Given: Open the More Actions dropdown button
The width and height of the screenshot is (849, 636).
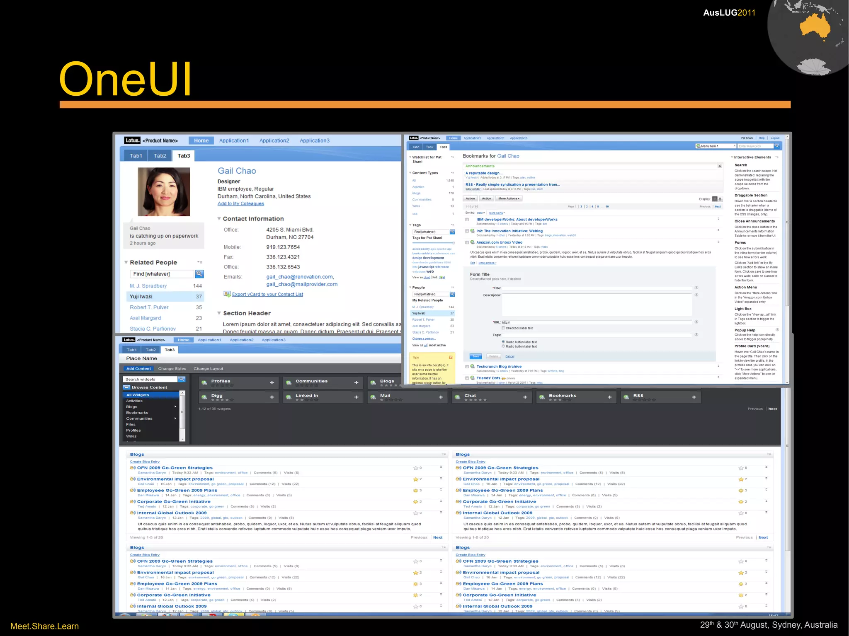Looking at the screenshot, I should 509,198.
